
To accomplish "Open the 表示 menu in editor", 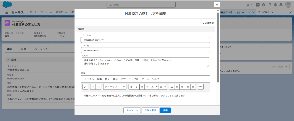I will (115, 79).
